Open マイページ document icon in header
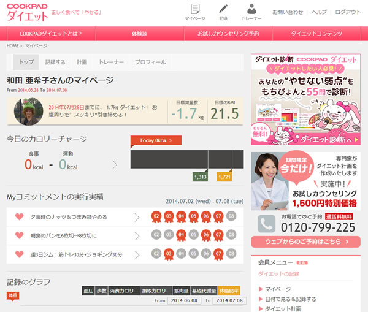Viewport: 368px width, 312px height. point(194,9)
